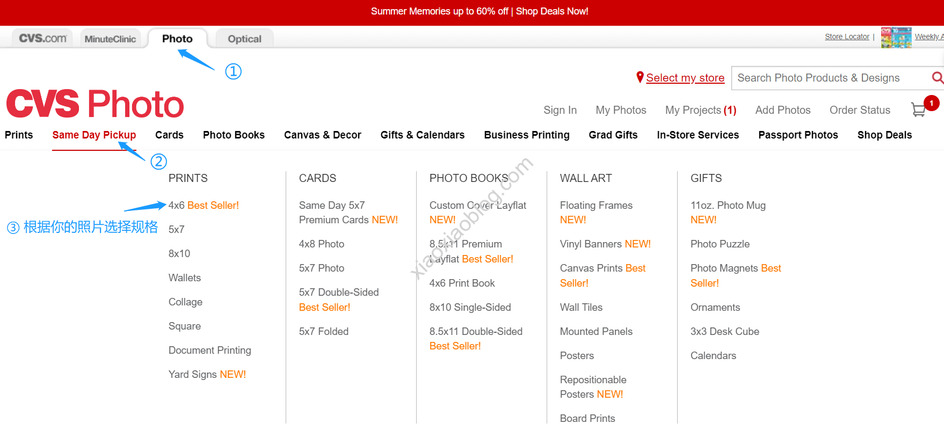Click the Store Locator link
This screenshot has width=944, height=438.
847,36
